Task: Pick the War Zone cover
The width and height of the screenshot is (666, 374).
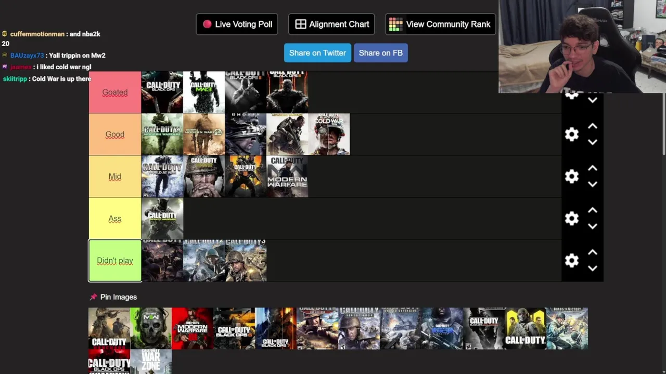Action: [151, 362]
